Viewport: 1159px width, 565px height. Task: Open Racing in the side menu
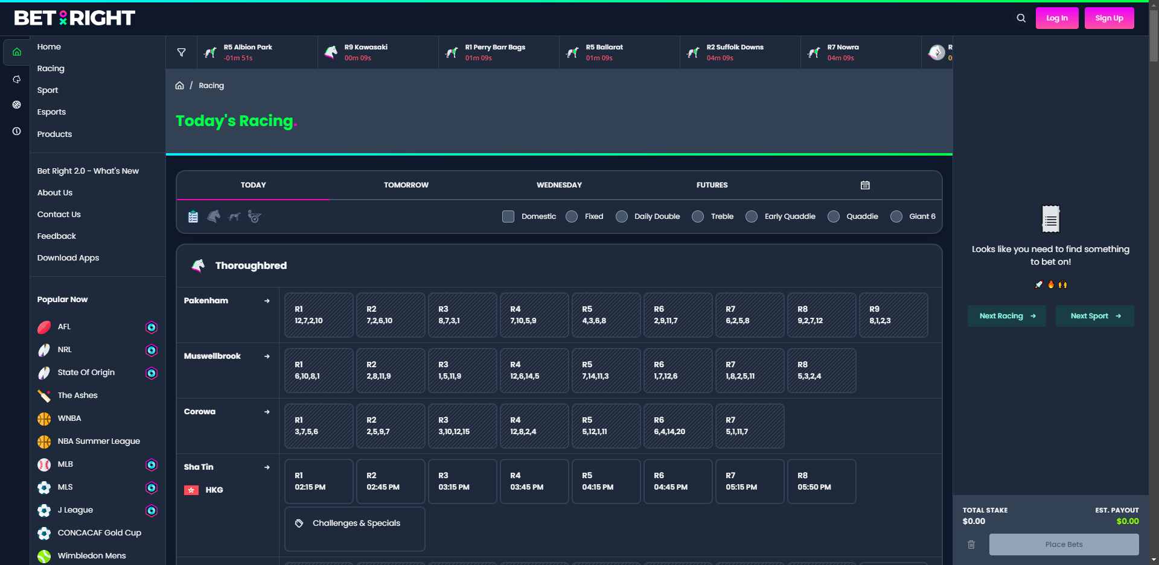(51, 69)
